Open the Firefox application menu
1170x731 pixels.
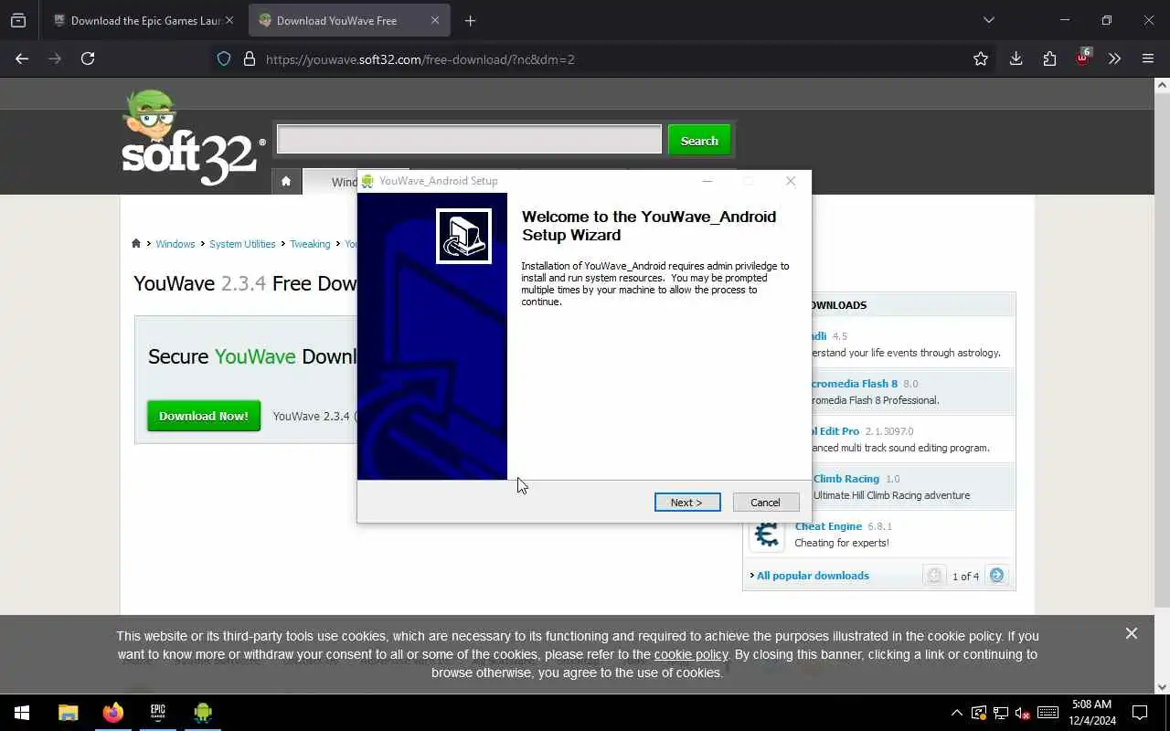[x=1148, y=58]
